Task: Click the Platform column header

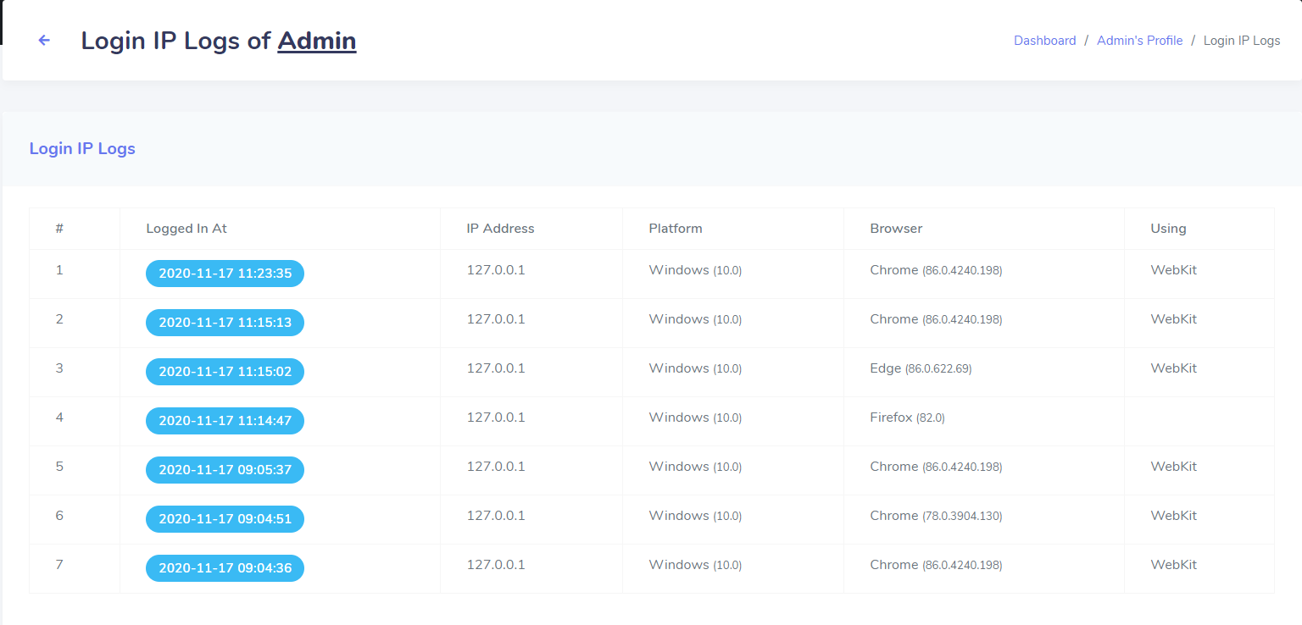Action: [x=676, y=229]
